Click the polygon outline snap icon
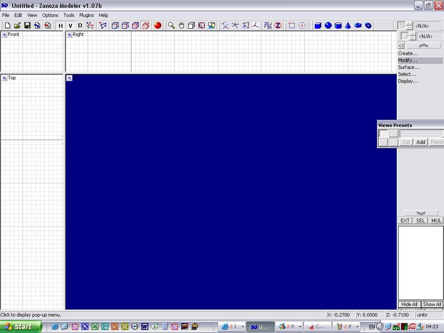The width and height of the screenshot is (444, 333). pyautogui.click(x=245, y=26)
